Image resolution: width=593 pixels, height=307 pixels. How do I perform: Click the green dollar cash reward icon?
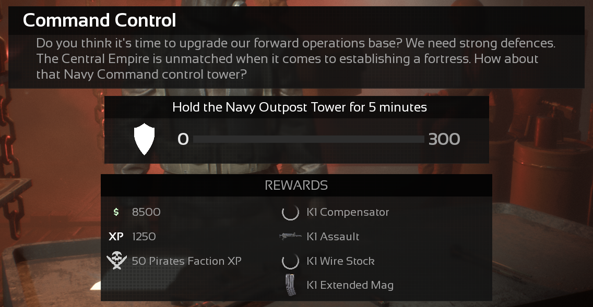[x=116, y=212]
